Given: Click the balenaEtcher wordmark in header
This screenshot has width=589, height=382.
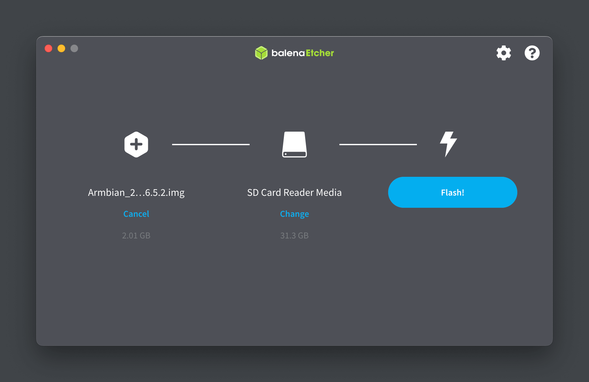Looking at the screenshot, I should point(303,53).
